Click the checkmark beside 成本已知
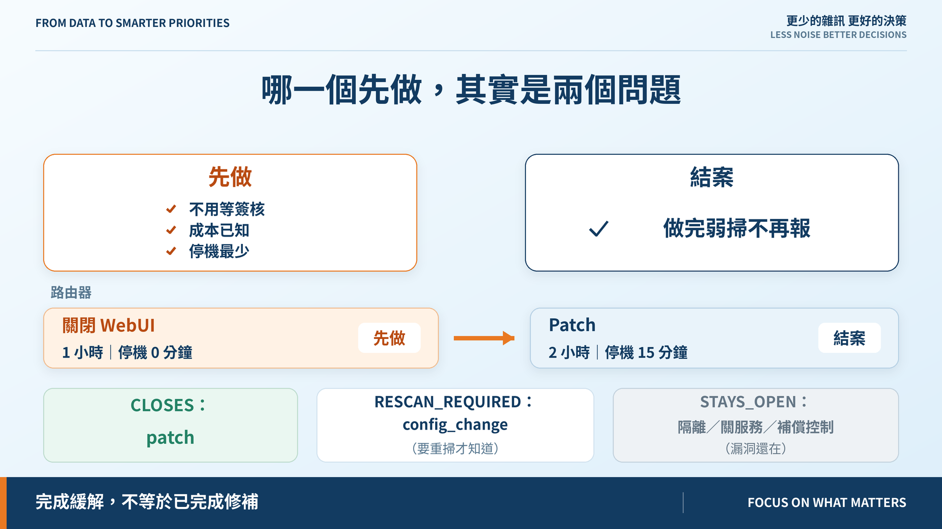Image resolution: width=942 pixels, height=529 pixels. (171, 230)
